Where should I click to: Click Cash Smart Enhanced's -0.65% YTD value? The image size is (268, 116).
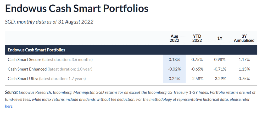tap(197, 69)
